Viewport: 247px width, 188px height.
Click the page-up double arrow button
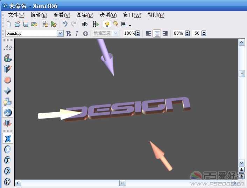(241, 169)
